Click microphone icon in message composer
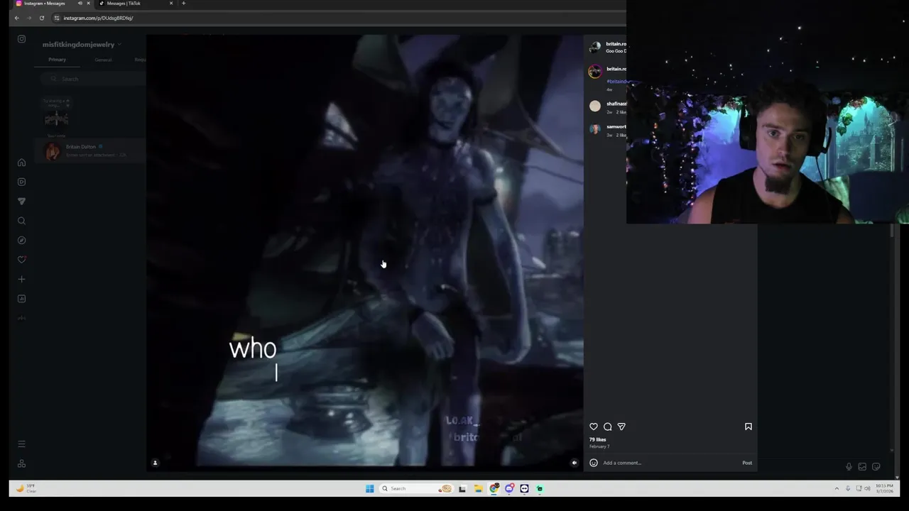Viewport: 909px width, 511px height. tap(849, 467)
